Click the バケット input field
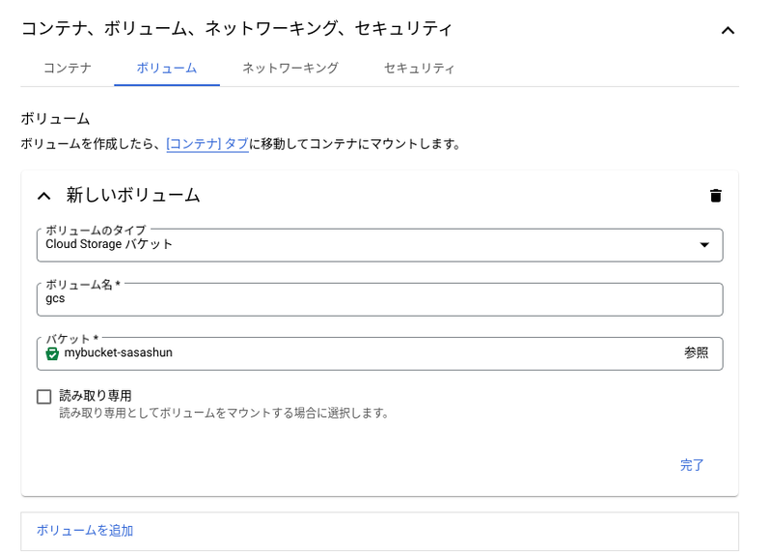This screenshot has height=554, width=772. (x=367, y=353)
